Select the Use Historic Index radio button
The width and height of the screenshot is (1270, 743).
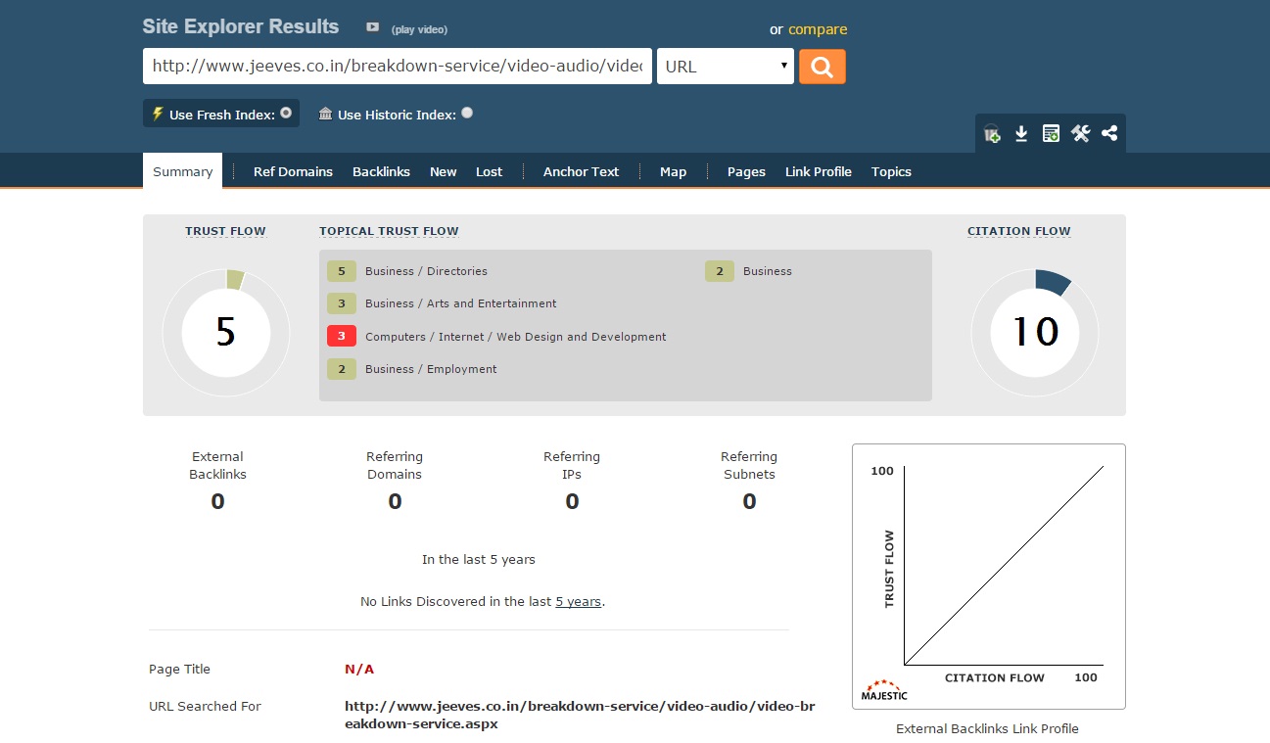pos(467,113)
